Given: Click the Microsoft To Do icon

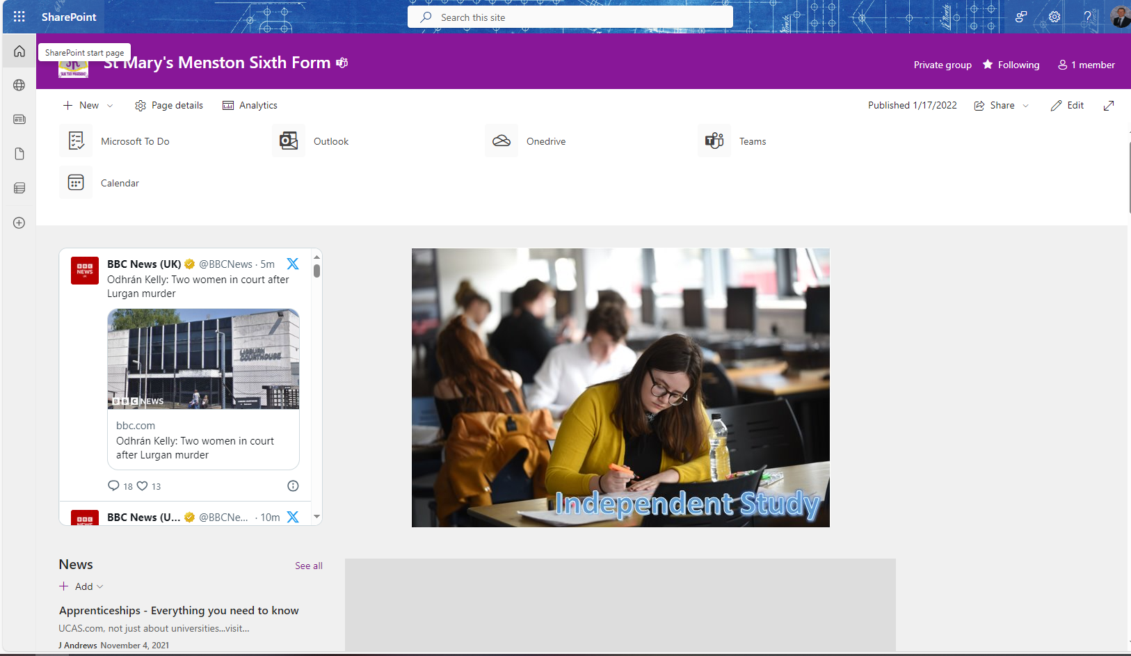Looking at the screenshot, I should (76, 141).
